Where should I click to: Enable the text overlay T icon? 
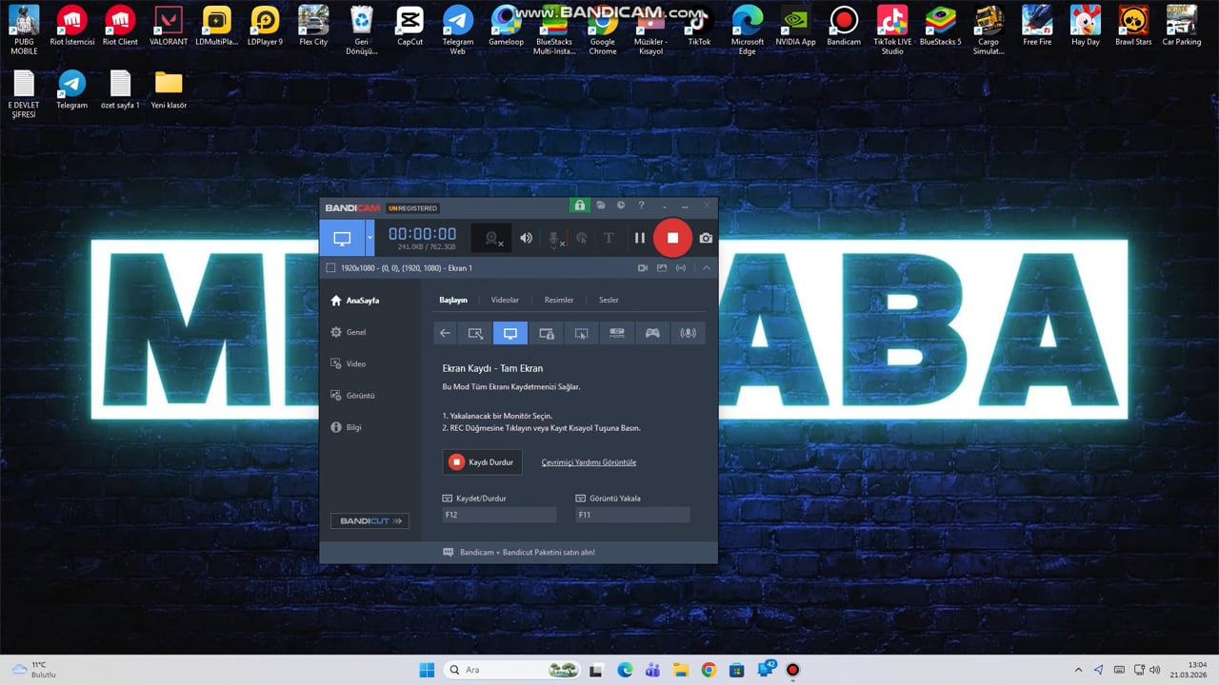pos(609,238)
